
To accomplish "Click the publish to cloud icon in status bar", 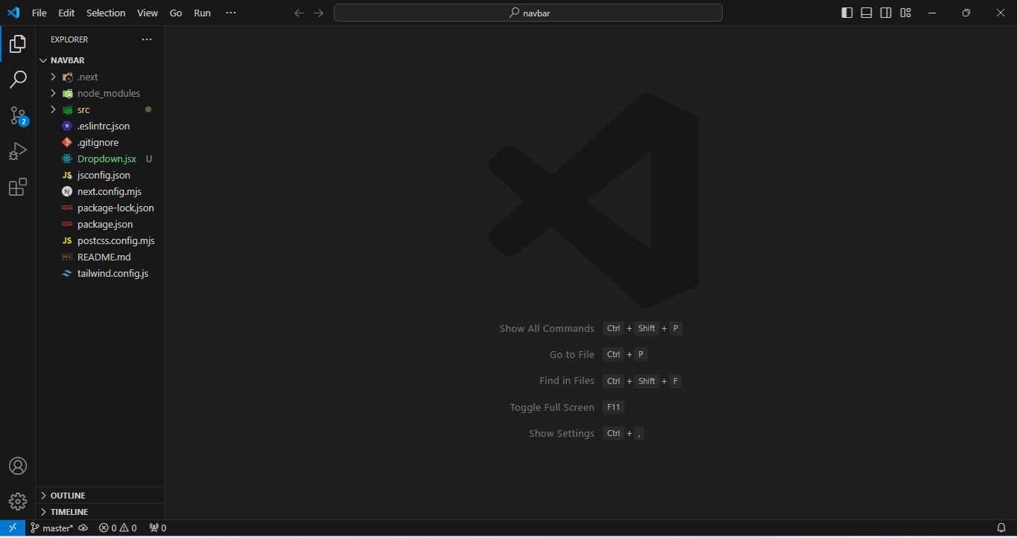I will (83, 528).
